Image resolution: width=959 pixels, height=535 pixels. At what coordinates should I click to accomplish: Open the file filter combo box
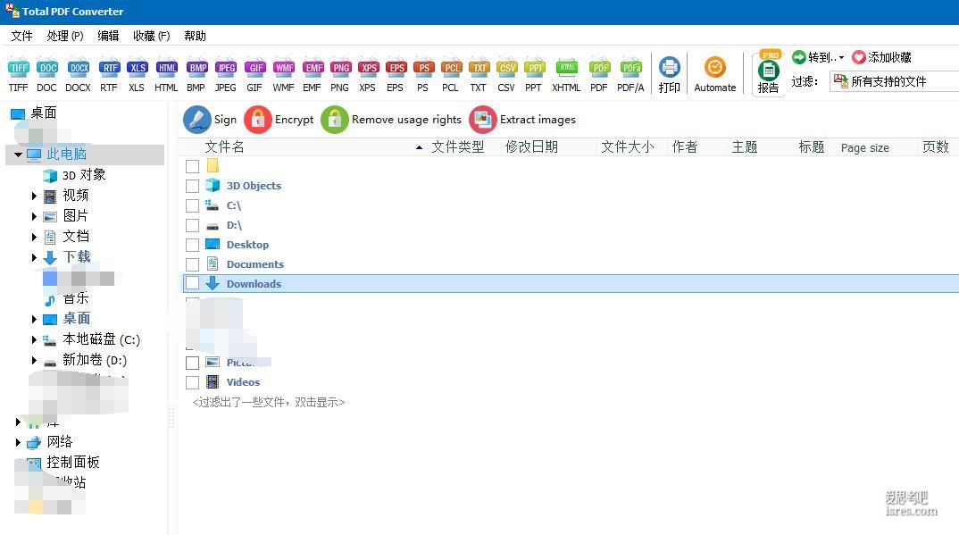[x=894, y=81]
